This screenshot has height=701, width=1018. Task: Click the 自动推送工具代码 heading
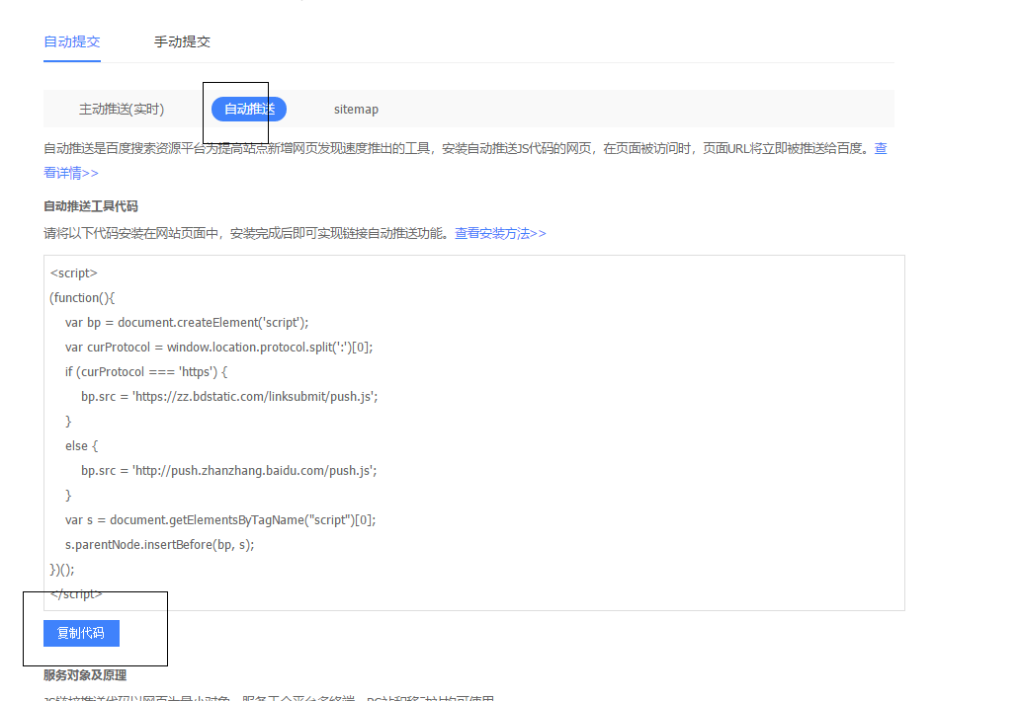point(91,206)
